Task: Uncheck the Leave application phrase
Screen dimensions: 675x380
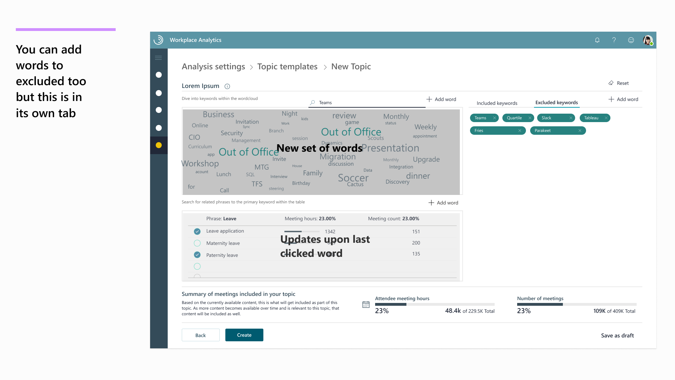Action: [197, 231]
